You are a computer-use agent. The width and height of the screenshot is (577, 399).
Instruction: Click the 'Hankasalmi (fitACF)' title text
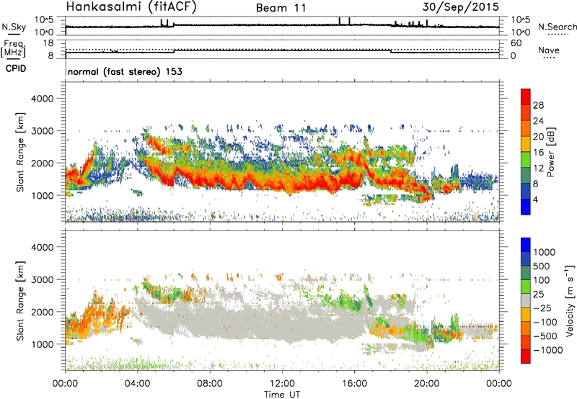tap(131, 6)
